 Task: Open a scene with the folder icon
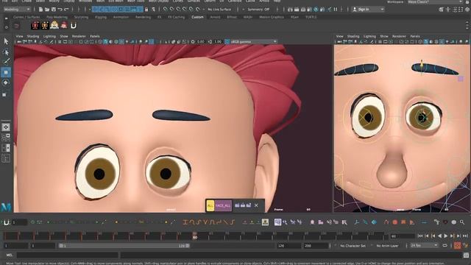pos(47,10)
